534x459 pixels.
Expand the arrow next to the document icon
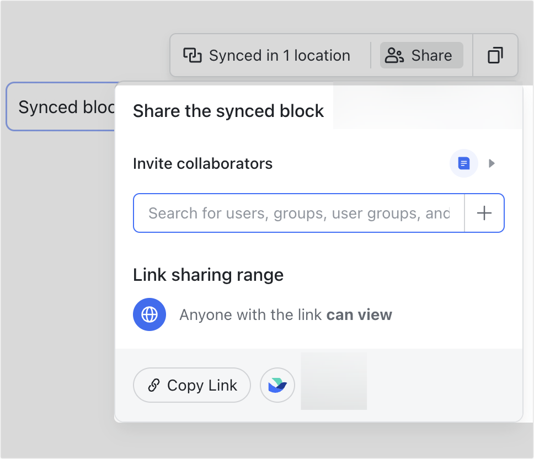pyautogui.click(x=492, y=163)
